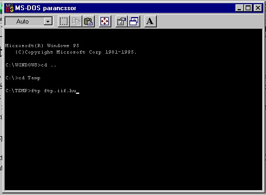This screenshot has width=266, height=195.
Task: Open the Properties toolbar icon
Action: [x=121, y=21]
